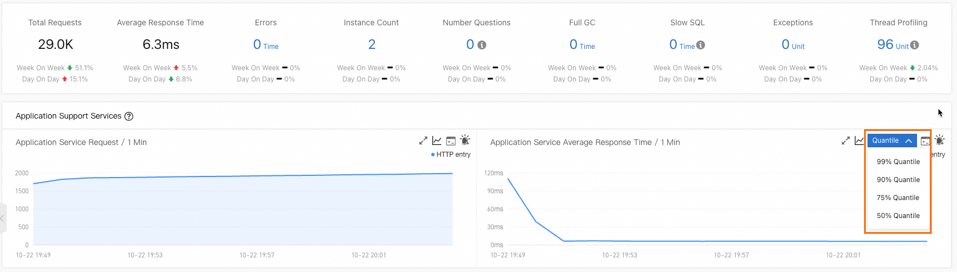Open help icon next to Application Support Services

pos(129,116)
